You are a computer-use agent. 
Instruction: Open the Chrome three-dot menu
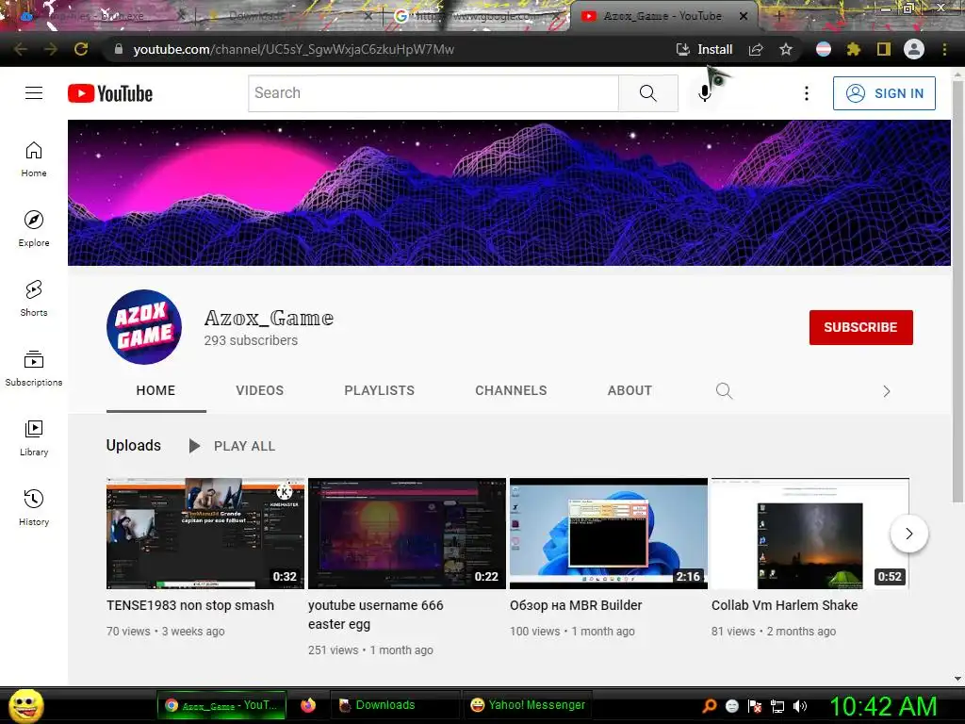pos(944,49)
